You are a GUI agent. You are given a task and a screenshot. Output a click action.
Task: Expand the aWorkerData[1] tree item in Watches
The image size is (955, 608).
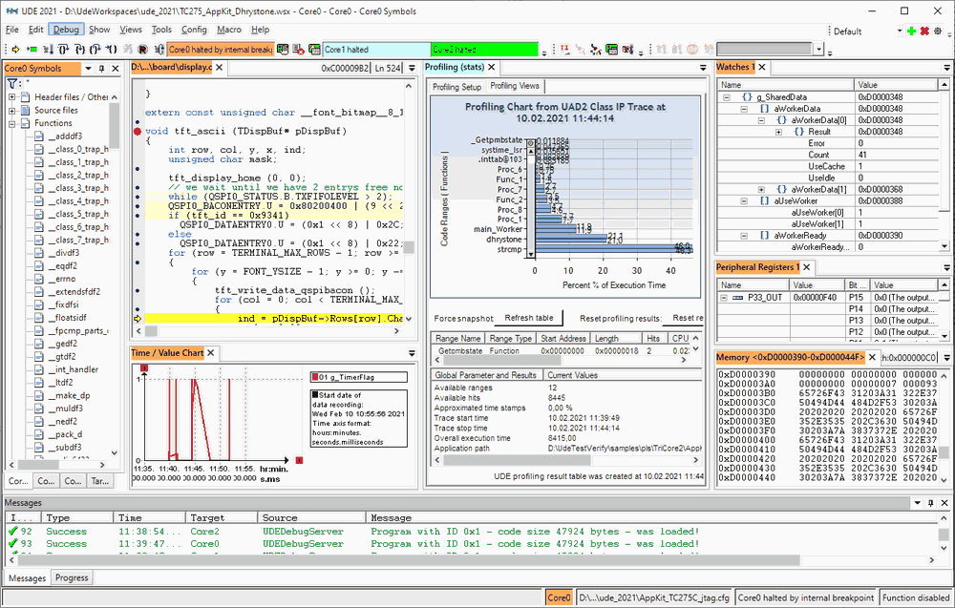(761, 188)
